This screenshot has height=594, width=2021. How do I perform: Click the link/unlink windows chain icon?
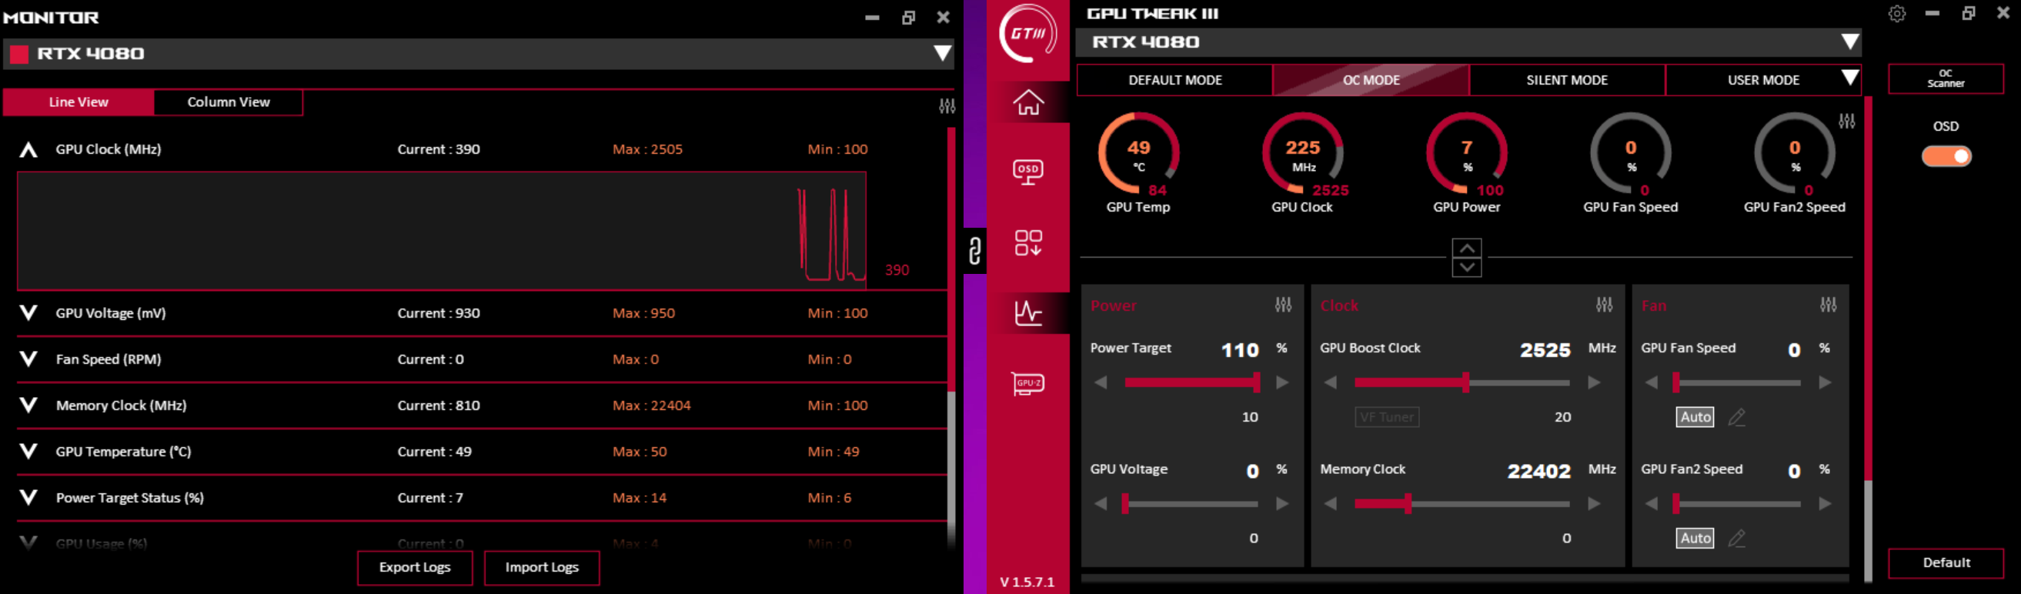click(x=974, y=250)
